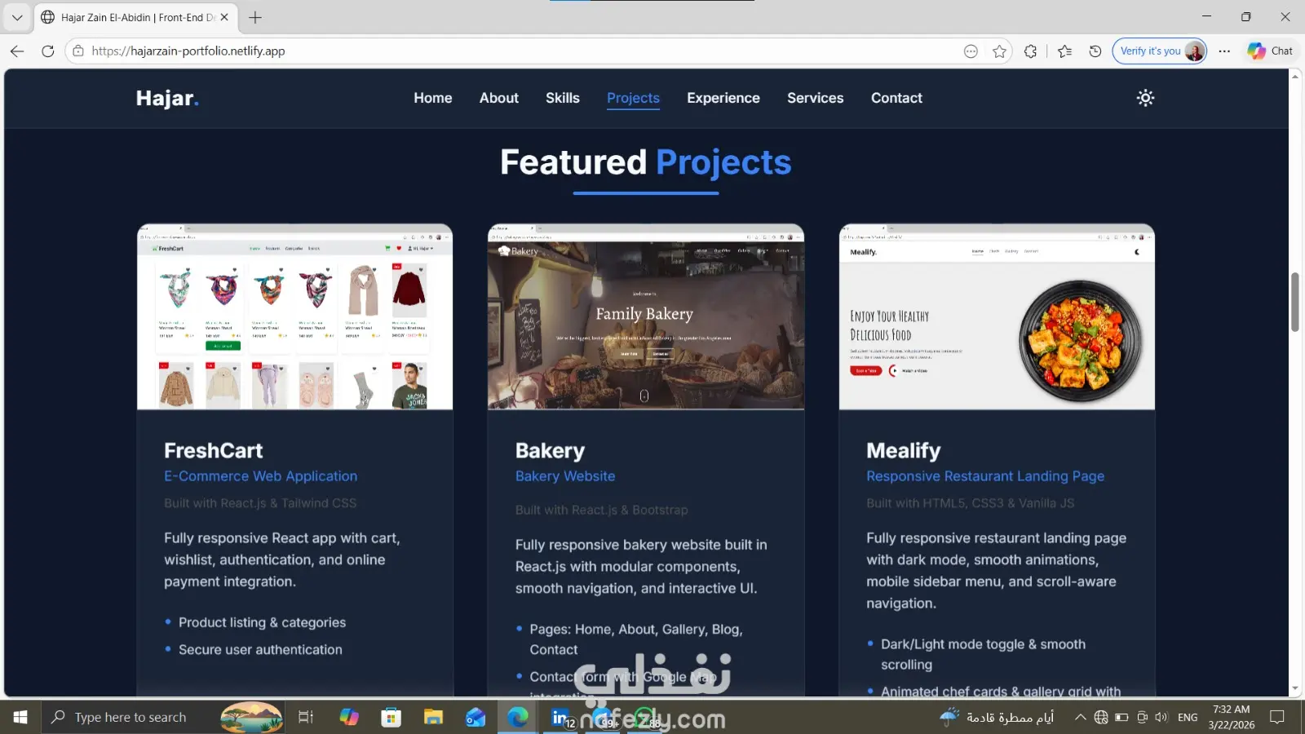Click 'Built with React.js & Tailwind CSS' text

coord(260,503)
